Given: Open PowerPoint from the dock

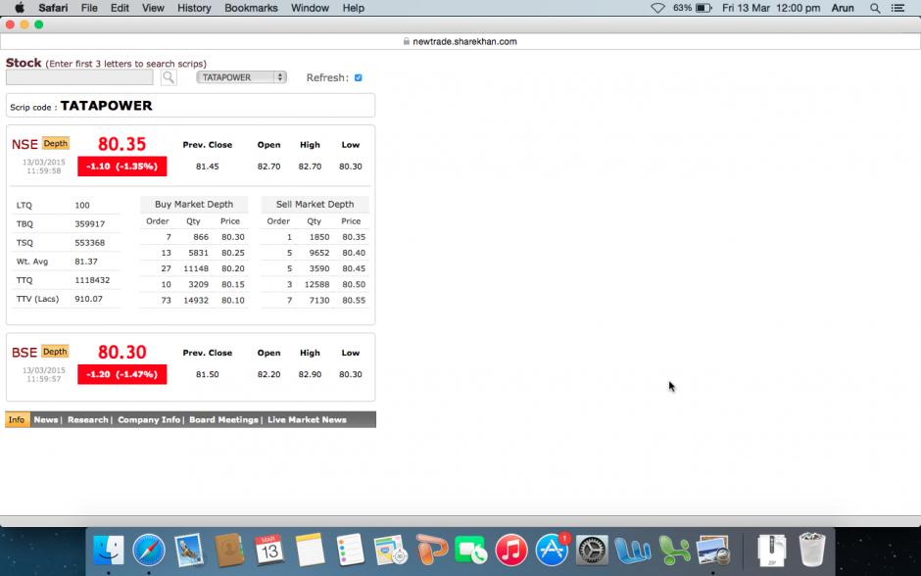Looking at the screenshot, I should coord(431,551).
